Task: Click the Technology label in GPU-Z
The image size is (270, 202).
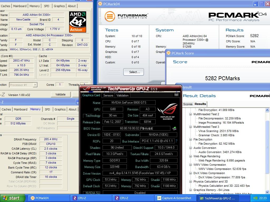Action: pyautogui.click(x=93, y=116)
